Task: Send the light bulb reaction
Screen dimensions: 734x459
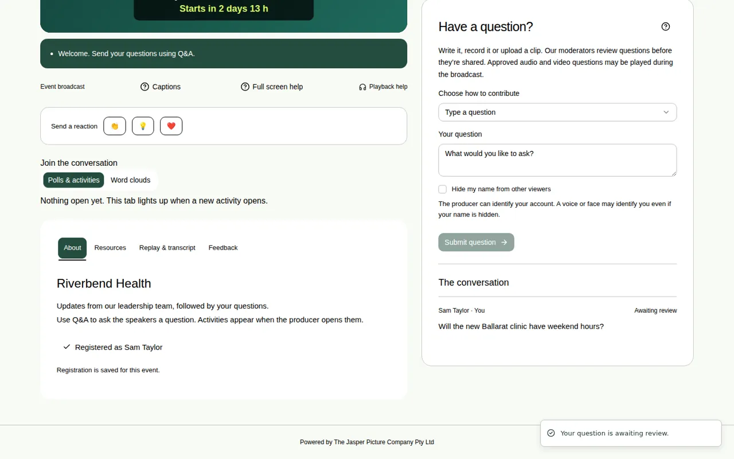Action: point(143,126)
